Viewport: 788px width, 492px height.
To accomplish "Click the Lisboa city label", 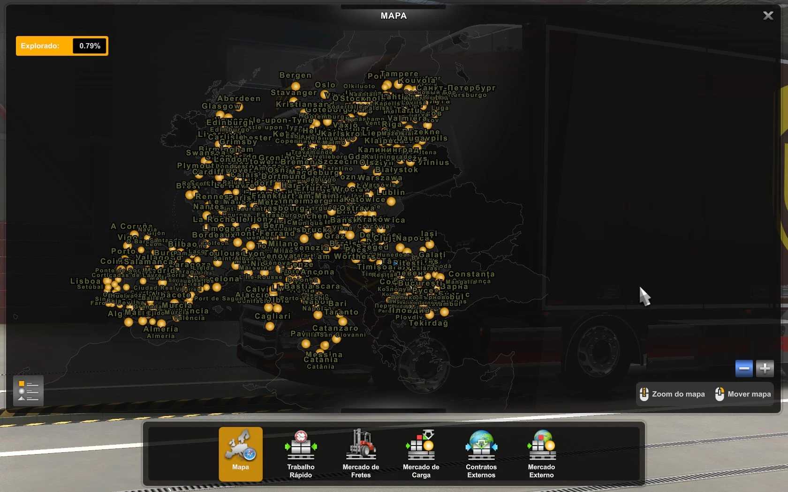I will click(85, 281).
